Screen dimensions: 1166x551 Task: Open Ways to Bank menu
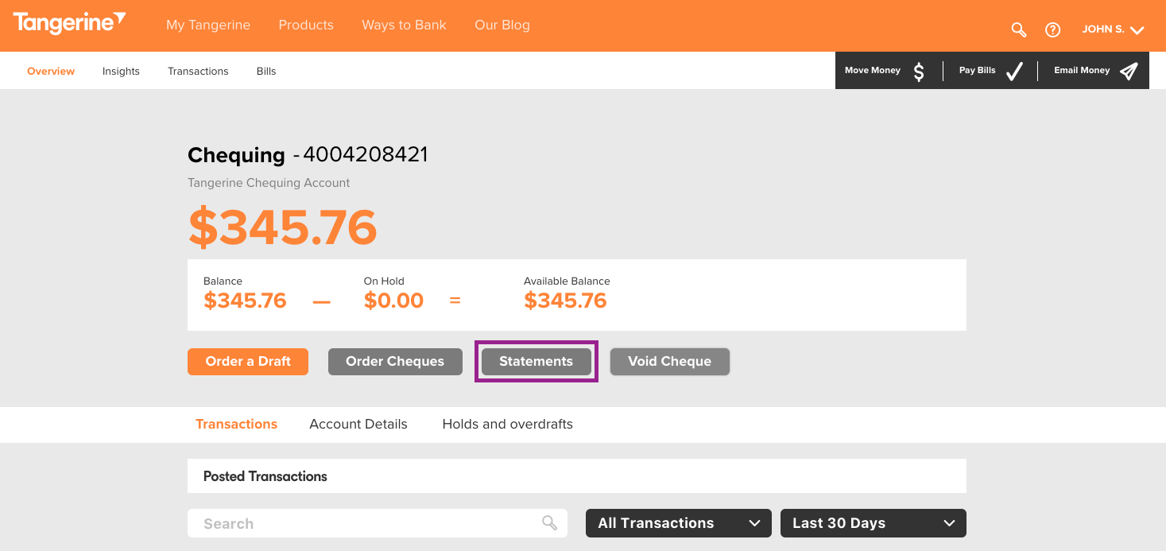404,25
